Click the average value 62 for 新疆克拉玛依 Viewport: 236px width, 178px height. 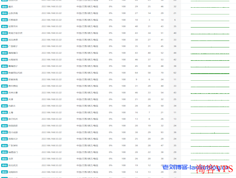(175, 73)
